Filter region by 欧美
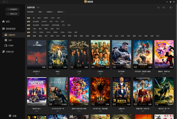Viewport: 177px width, 119px height. [46, 29]
